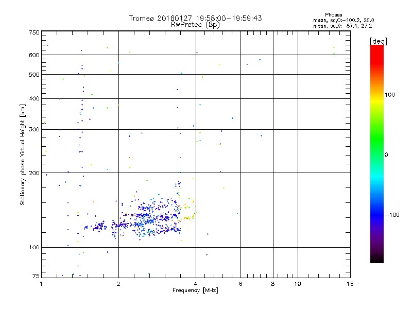Click the "Stationary phase Virtual Height [km]" y-axis label
412x309 pixels.
tap(23, 154)
